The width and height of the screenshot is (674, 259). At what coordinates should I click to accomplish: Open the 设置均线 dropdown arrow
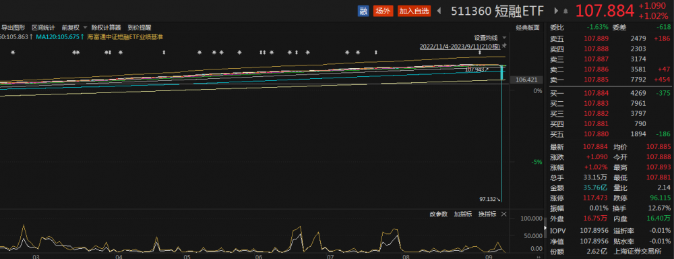point(504,38)
